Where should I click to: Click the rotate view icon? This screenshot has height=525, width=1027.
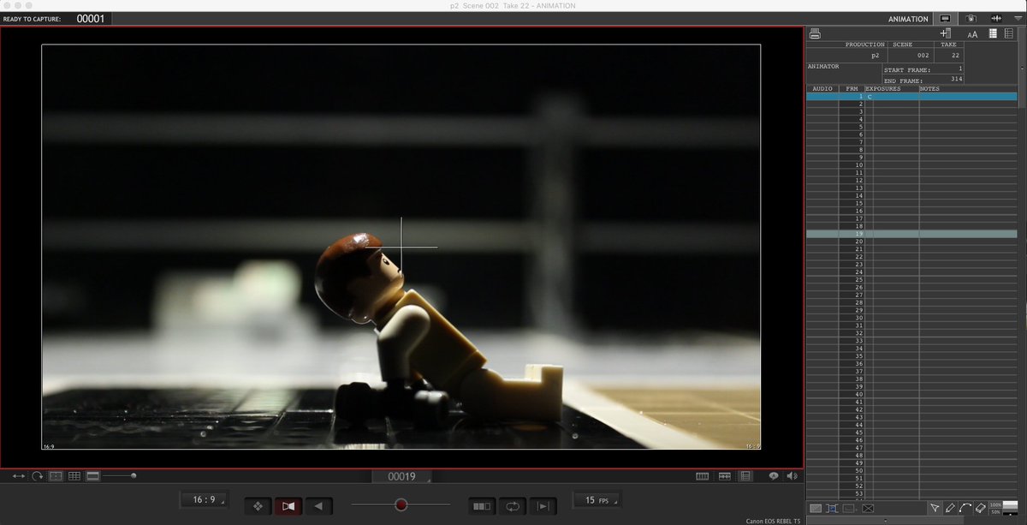[37, 476]
